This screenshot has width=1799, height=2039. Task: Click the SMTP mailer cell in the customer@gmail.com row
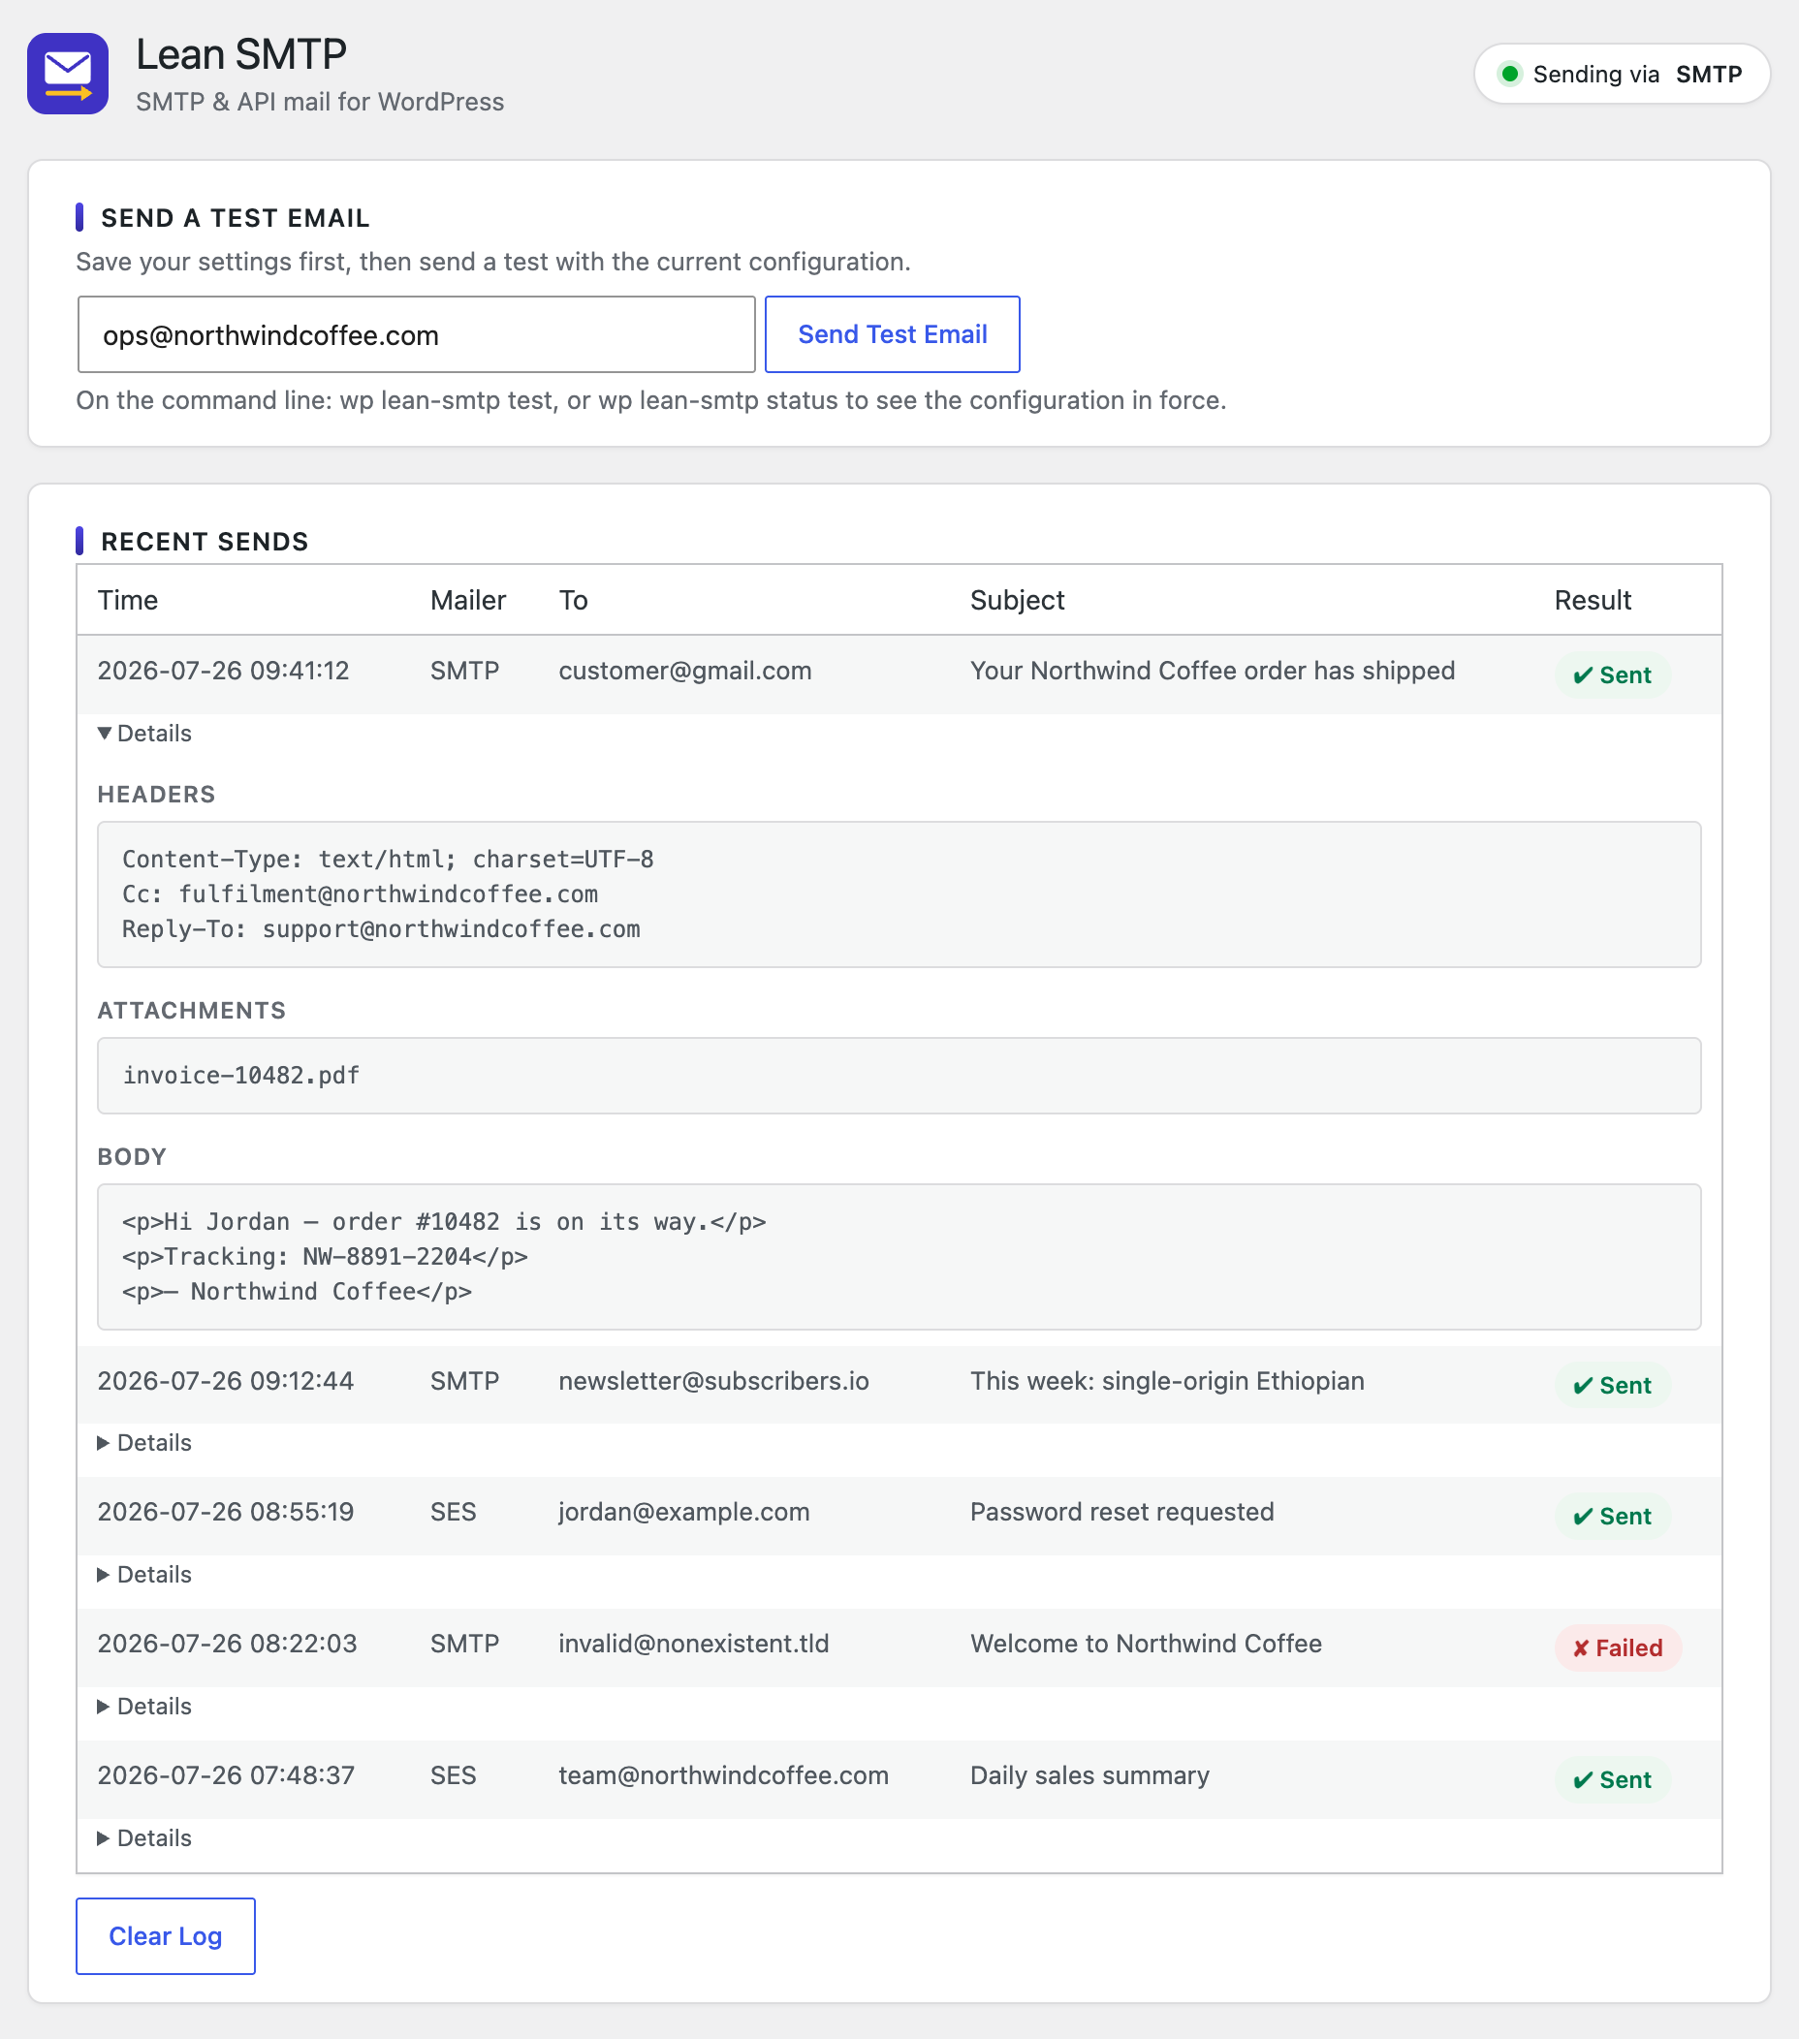[x=465, y=671]
